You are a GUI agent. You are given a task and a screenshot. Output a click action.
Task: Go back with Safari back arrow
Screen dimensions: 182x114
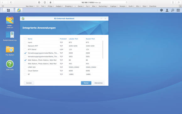click(3, 2)
